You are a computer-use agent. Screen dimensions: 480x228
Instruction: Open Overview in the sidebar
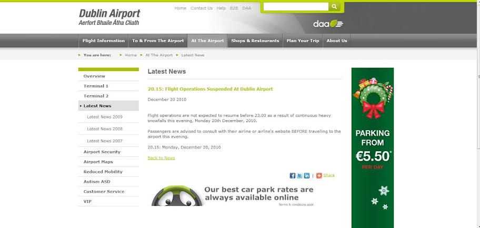click(x=108, y=76)
